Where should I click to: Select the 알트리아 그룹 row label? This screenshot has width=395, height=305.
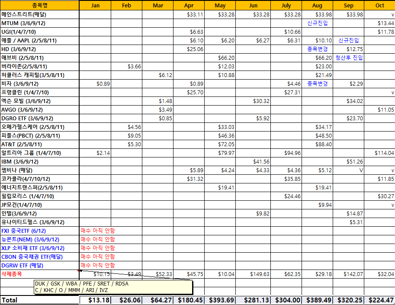tap(40, 153)
